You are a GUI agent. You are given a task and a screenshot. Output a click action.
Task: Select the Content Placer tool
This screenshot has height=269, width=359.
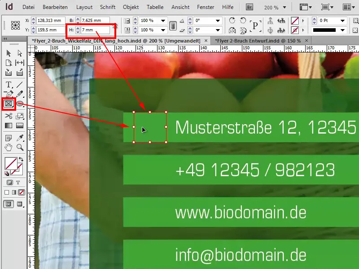[20, 73]
